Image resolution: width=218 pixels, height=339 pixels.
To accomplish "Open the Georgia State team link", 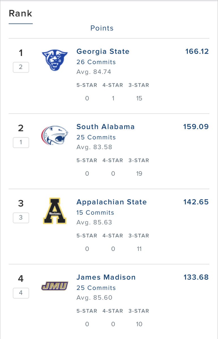I will tap(103, 51).
